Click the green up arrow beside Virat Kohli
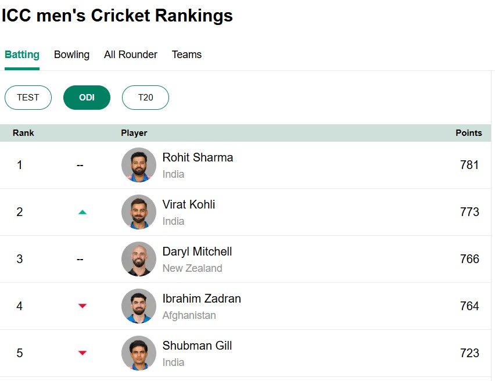495x381 pixels. [x=82, y=213]
